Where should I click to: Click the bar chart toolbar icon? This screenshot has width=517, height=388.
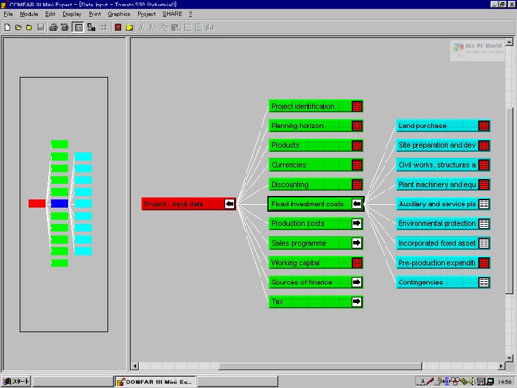coord(210,27)
